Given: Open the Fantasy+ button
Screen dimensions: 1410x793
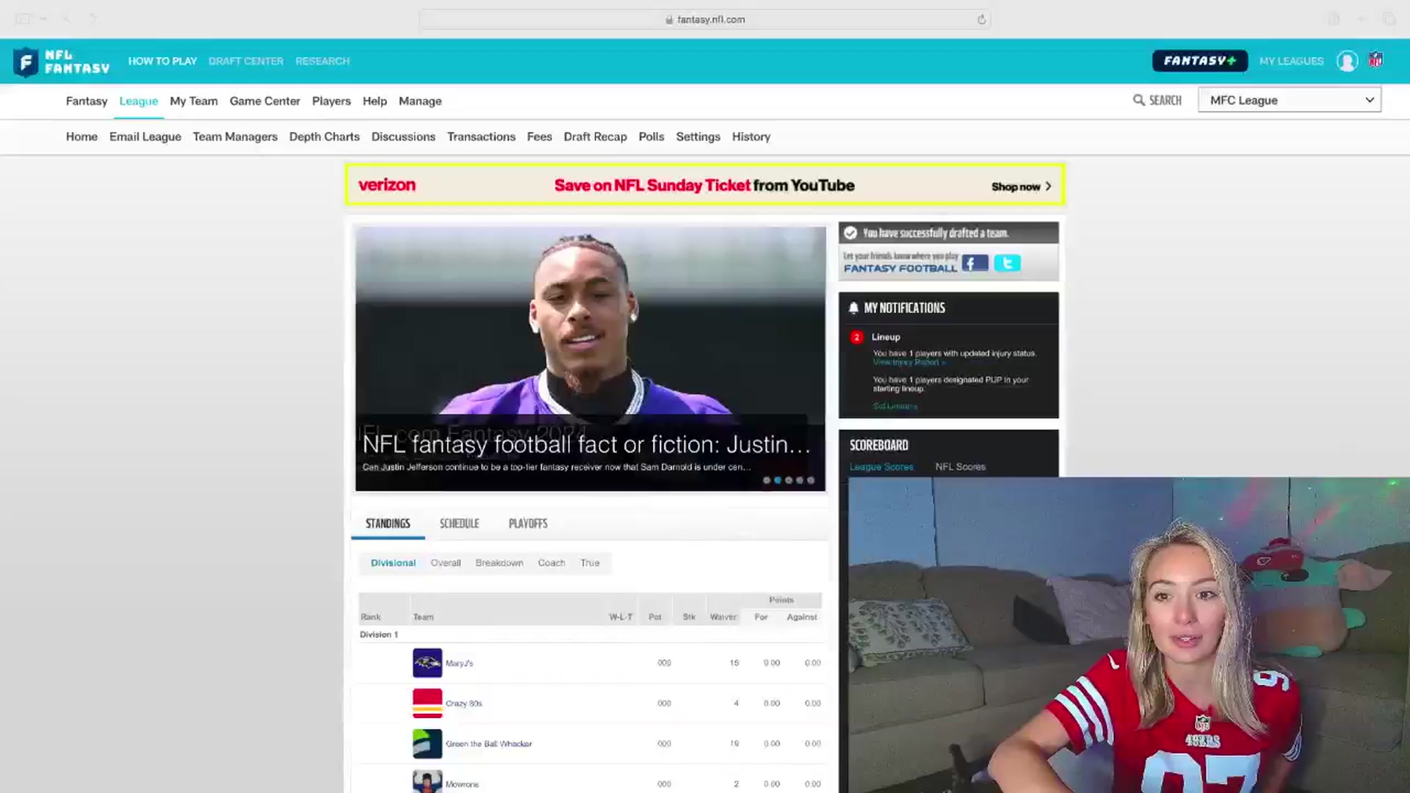Looking at the screenshot, I should (x=1200, y=61).
